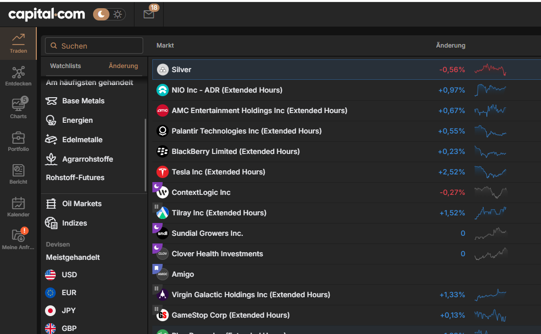Open Sundial Growers Inc. row
This screenshot has height=334, width=541.
pyautogui.click(x=347, y=233)
